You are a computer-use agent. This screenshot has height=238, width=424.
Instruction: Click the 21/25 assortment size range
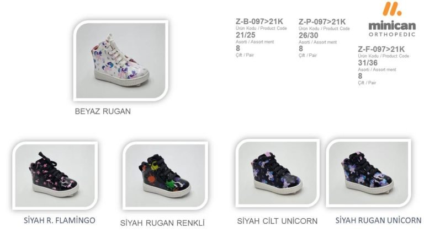click(x=246, y=35)
